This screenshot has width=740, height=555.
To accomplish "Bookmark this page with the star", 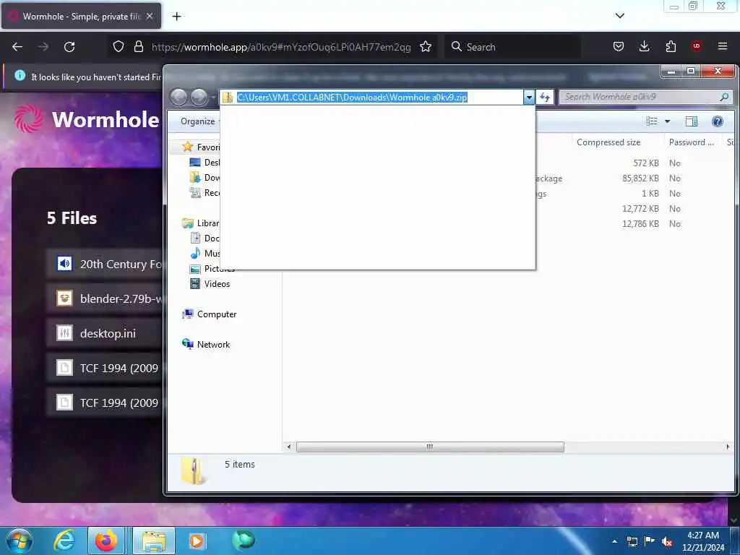I will [426, 46].
